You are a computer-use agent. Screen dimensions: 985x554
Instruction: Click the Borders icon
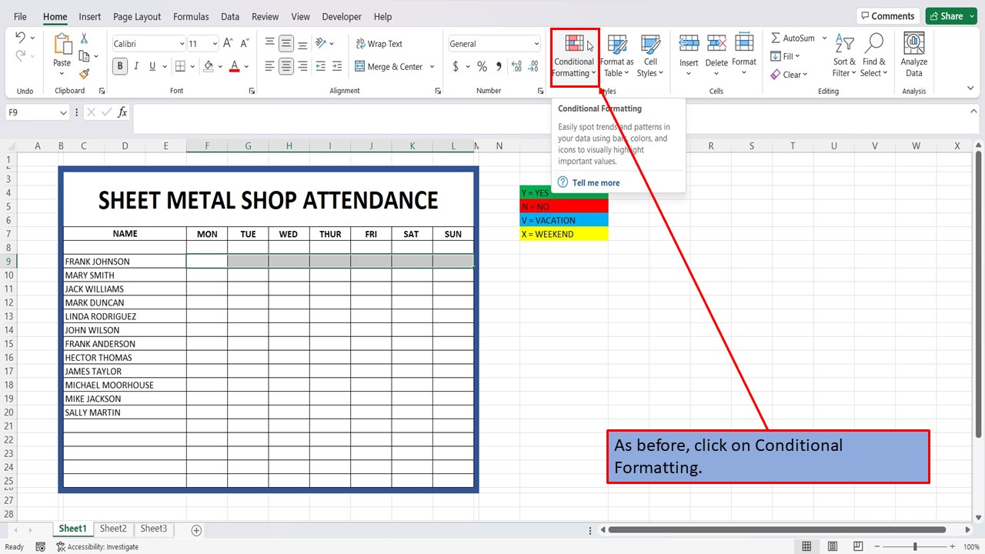click(x=180, y=67)
